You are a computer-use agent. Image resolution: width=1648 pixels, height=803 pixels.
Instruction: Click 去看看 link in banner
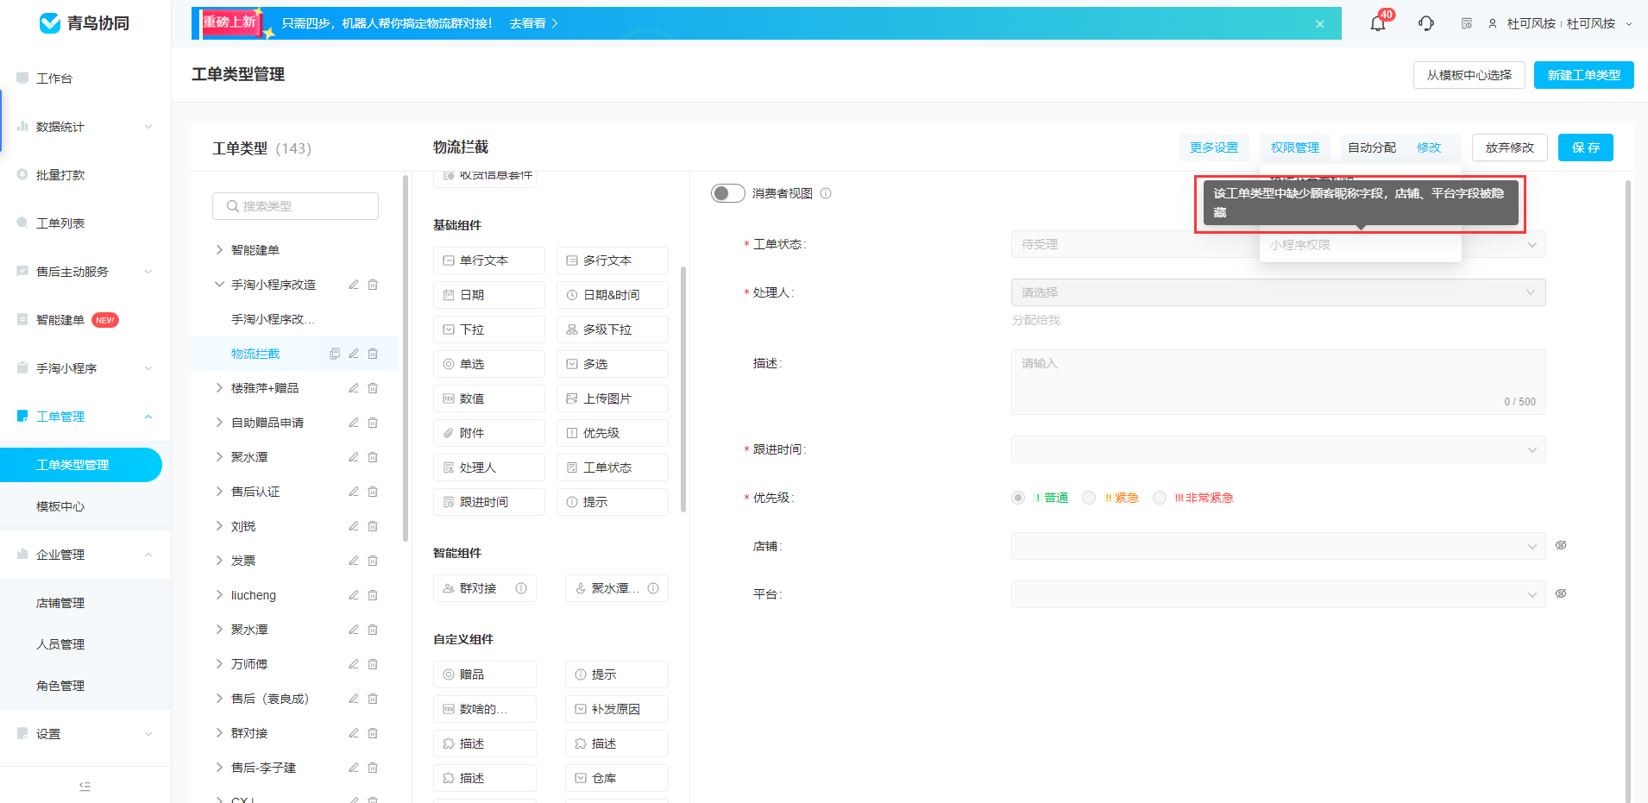coord(533,23)
